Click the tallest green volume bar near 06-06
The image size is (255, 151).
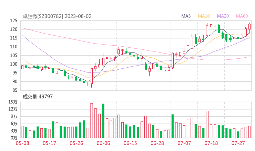tap(103, 121)
